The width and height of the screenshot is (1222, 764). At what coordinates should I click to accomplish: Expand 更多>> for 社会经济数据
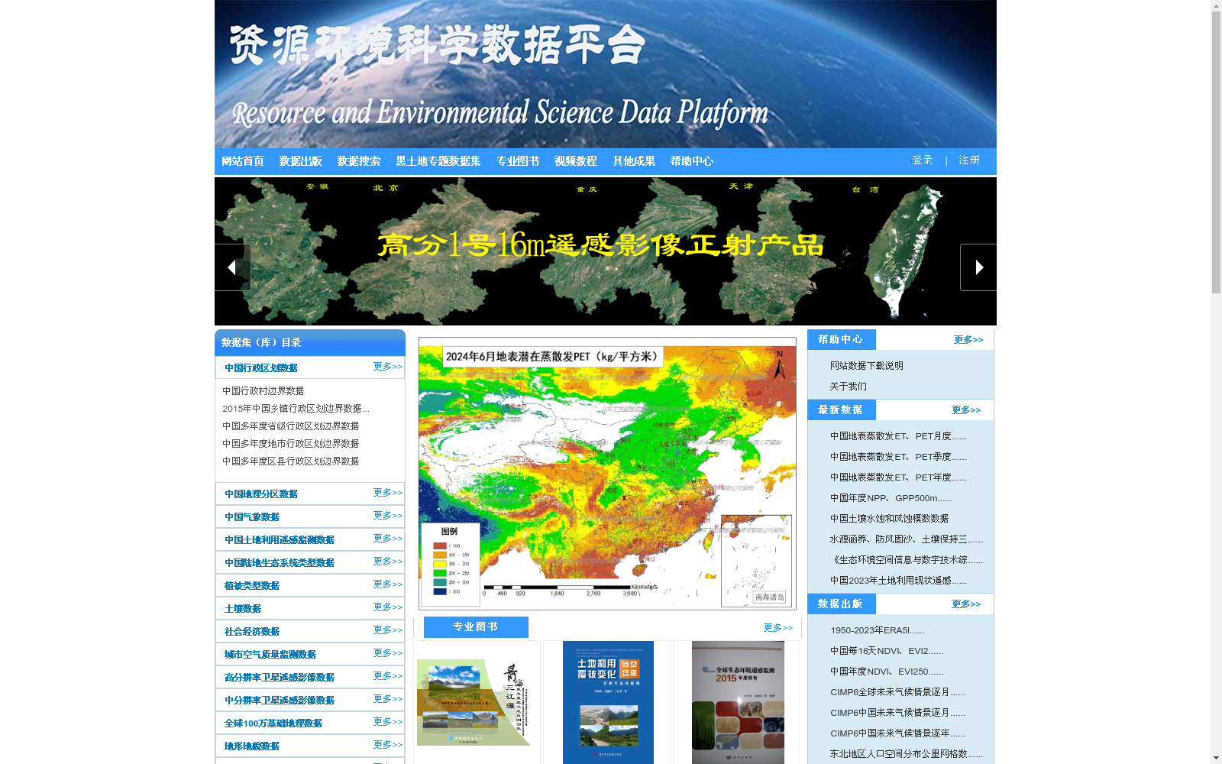[388, 630]
